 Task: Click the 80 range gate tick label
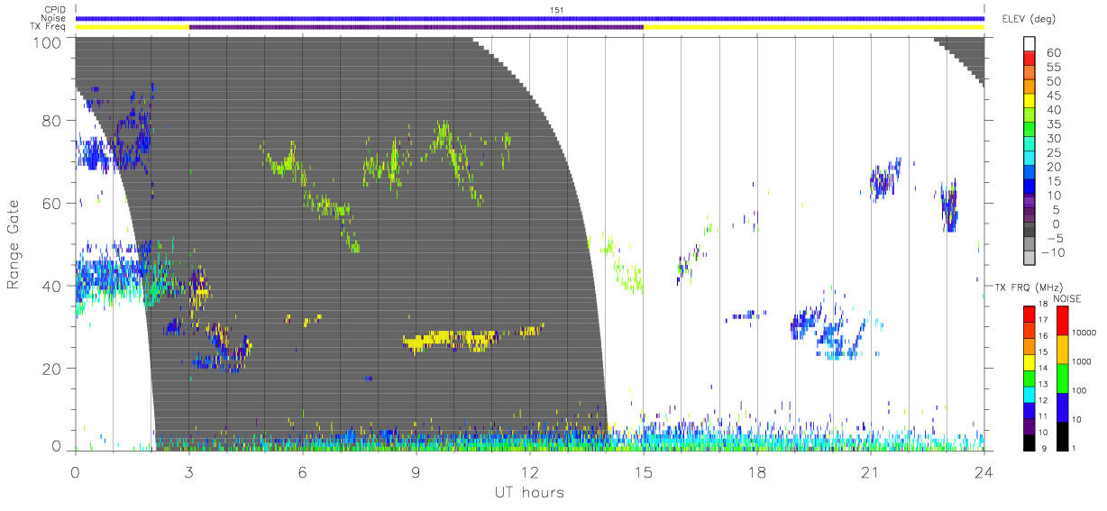coord(50,121)
